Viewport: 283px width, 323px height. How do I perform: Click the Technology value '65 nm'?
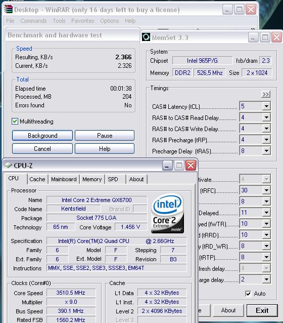pyautogui.click(x=61, y=227)
